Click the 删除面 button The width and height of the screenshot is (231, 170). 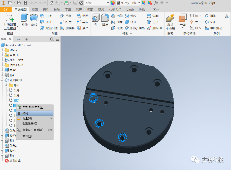[155, 28]
